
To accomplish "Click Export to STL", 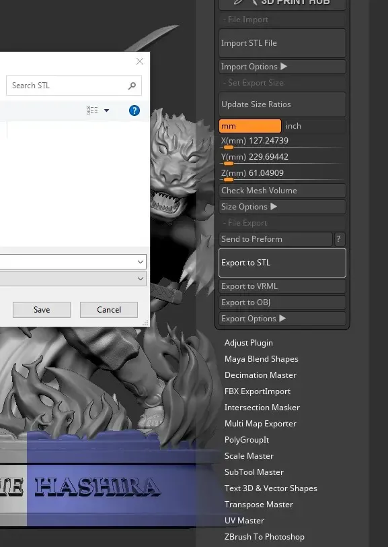I will pos(282,263).
